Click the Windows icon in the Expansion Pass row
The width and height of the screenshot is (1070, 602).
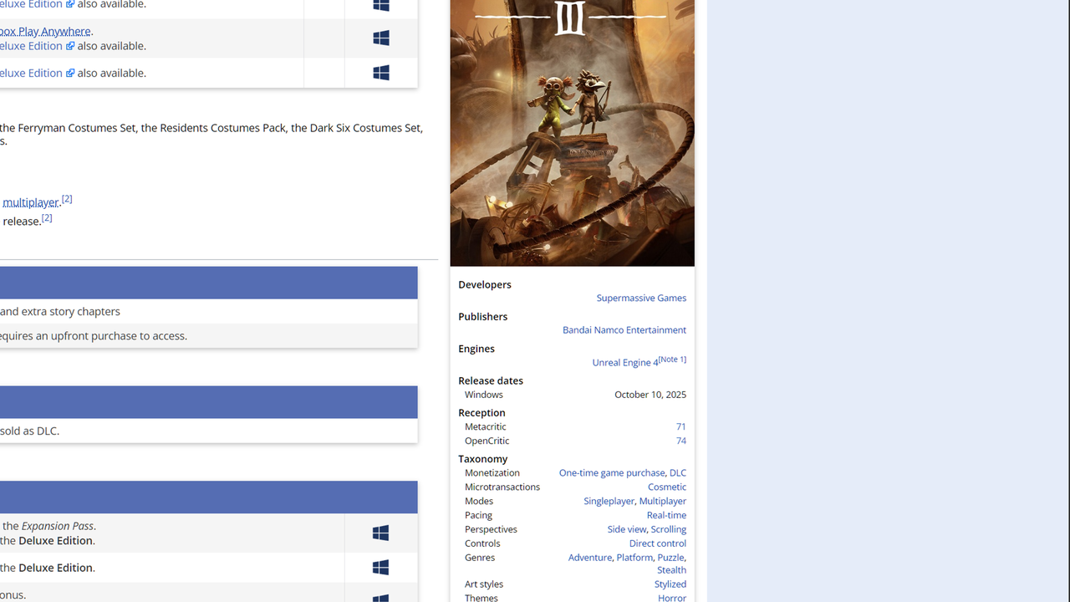381,533
